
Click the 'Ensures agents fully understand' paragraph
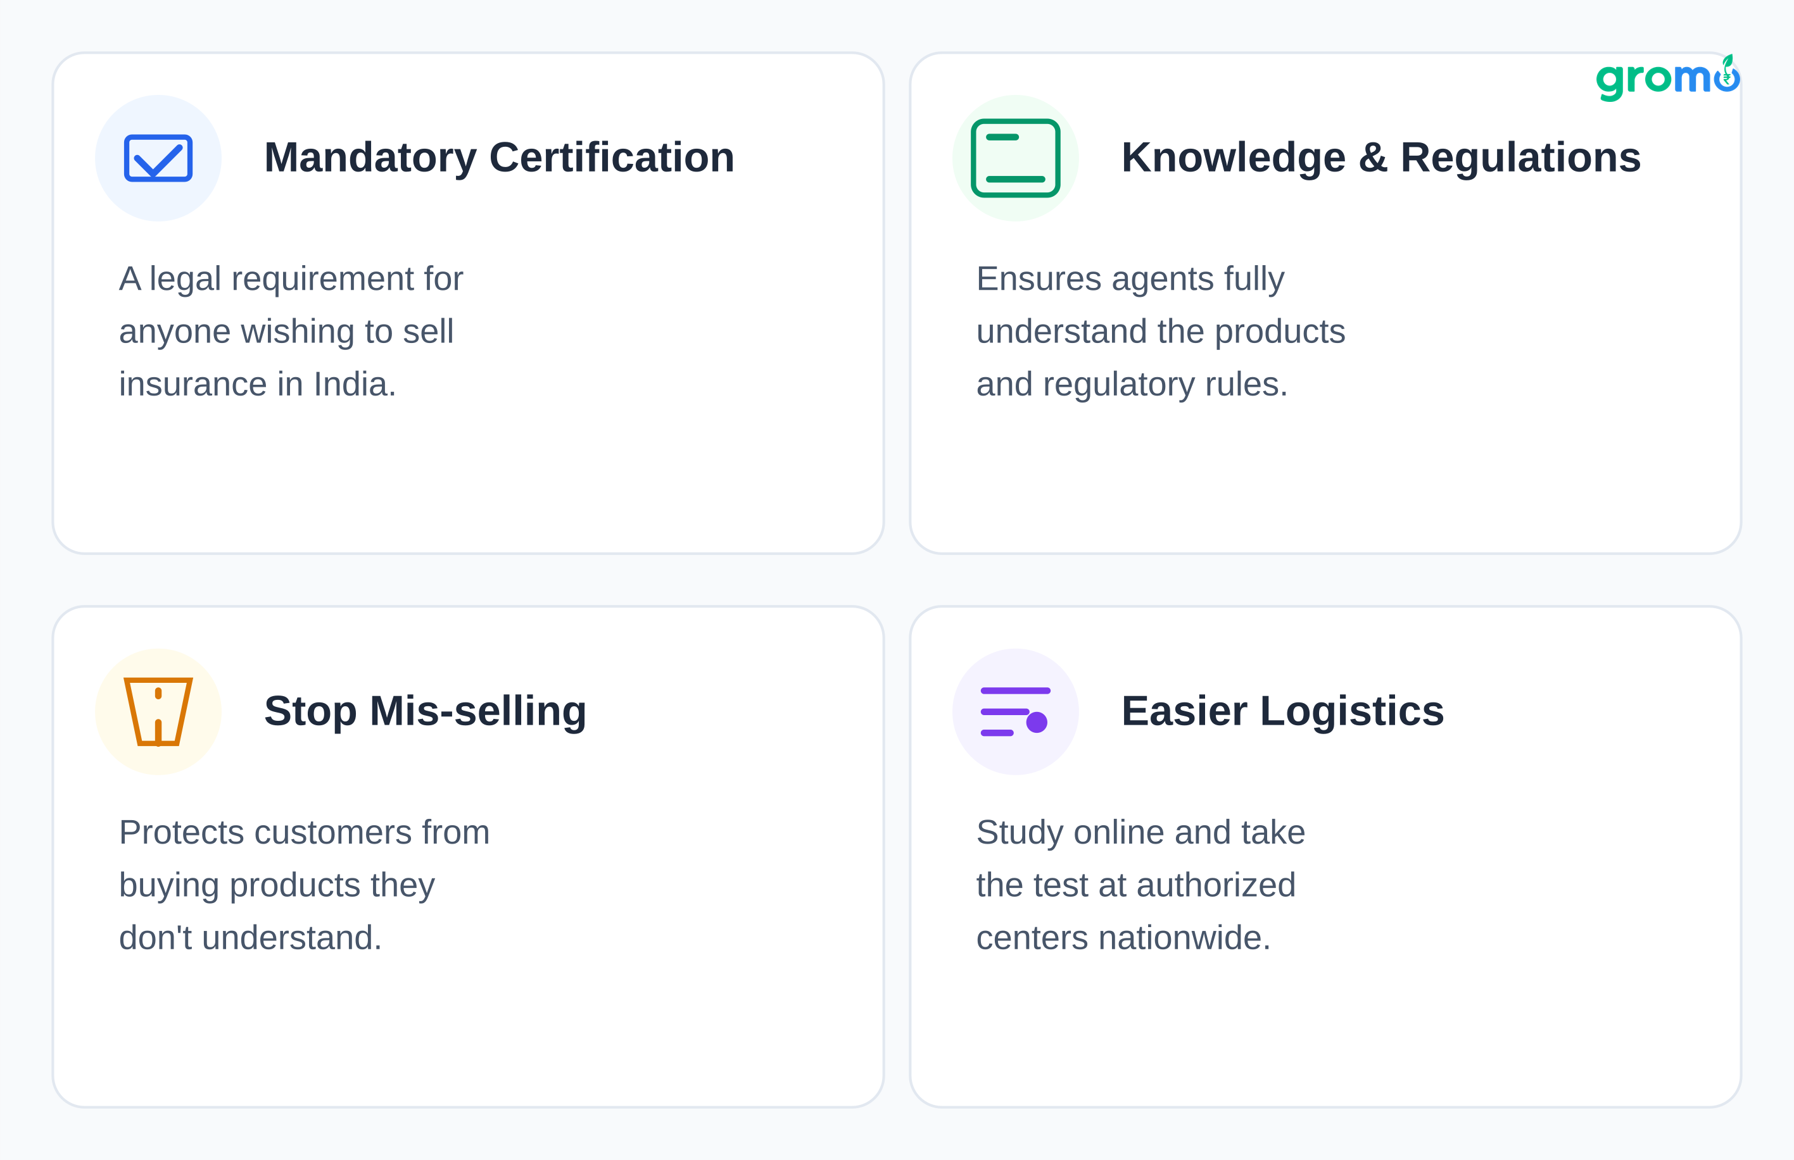[x=1161, y=332]
